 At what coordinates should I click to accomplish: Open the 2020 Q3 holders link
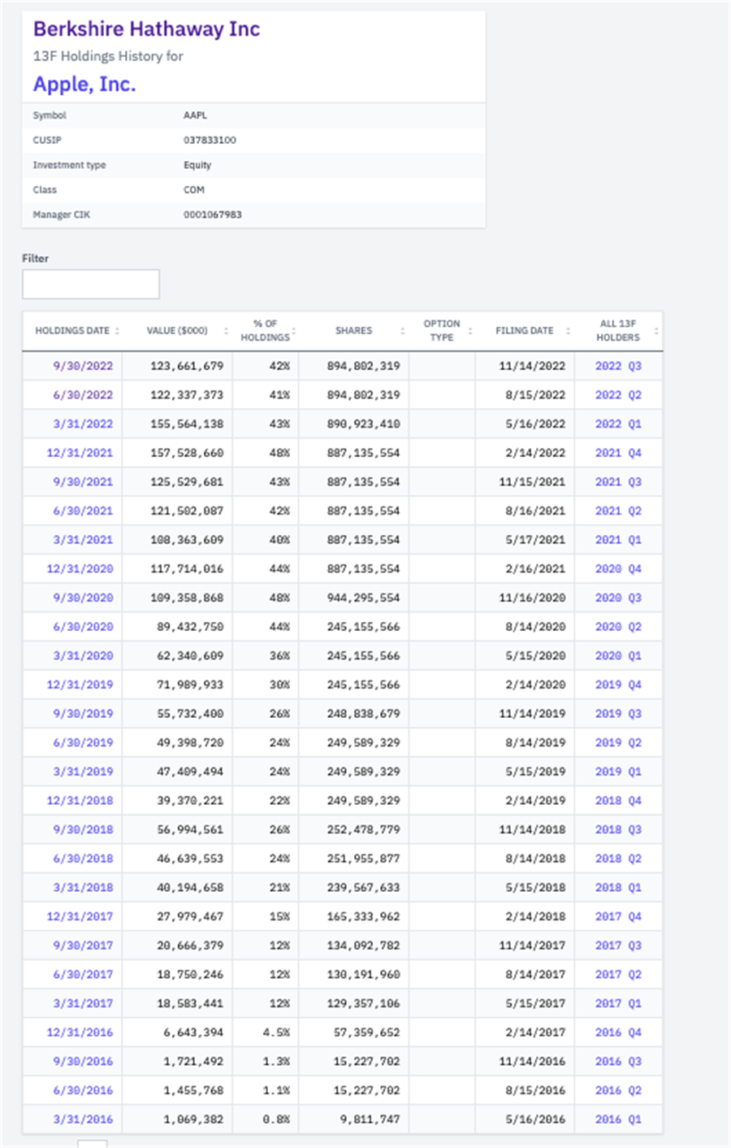pos(618,598)
